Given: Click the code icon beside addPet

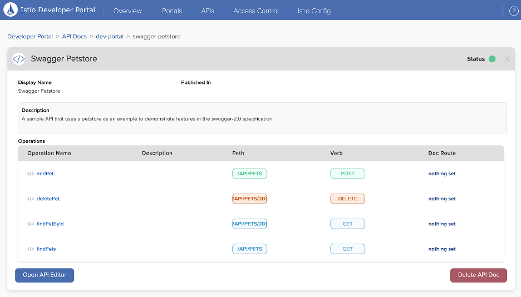Looking at the screenshot, I should click(30, 174).
